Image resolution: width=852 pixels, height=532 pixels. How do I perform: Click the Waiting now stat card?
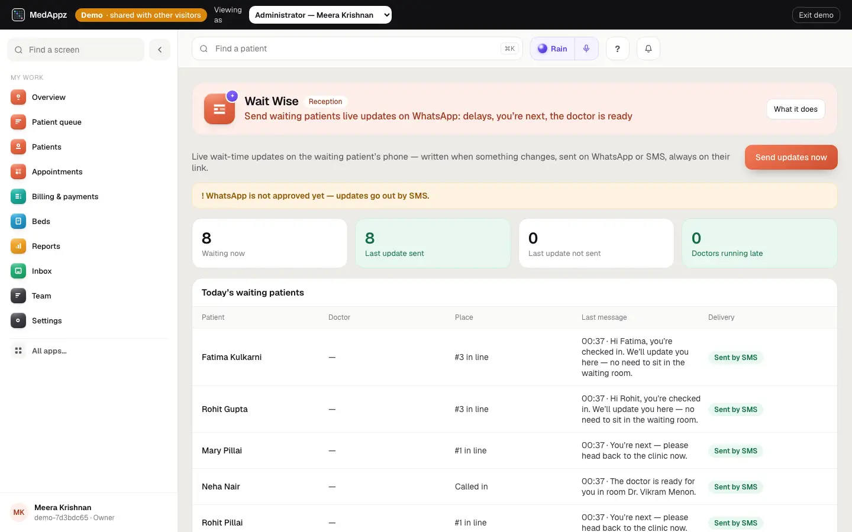click(270, 244)
